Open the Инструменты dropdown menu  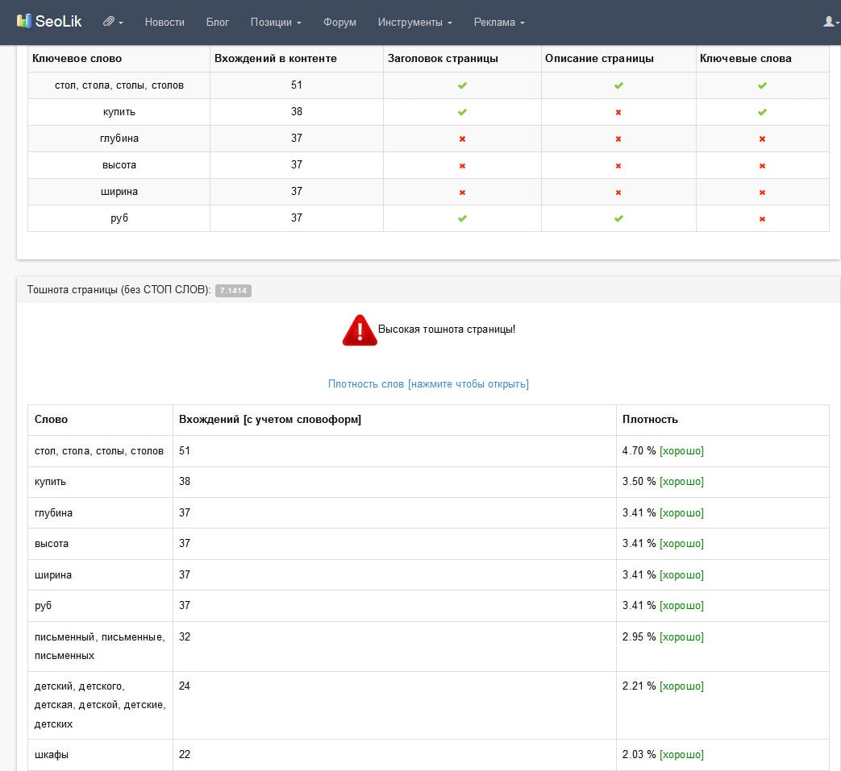tap(414, 23)
